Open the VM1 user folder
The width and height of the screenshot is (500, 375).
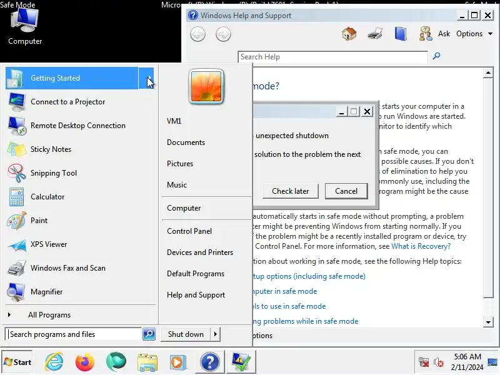pos(174,121)
